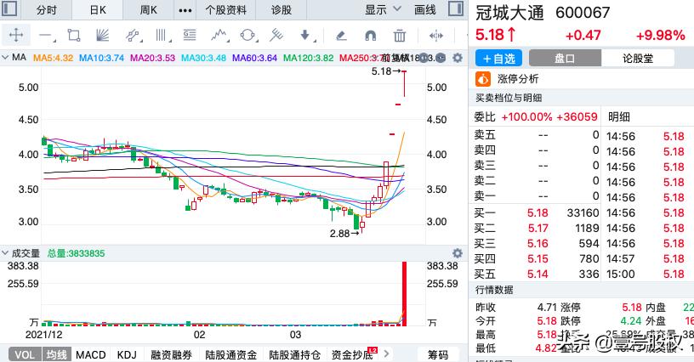Open the 个股资料 tab
Image resolution: width=694 pixels, height=362 pixels.
(225, 9)
